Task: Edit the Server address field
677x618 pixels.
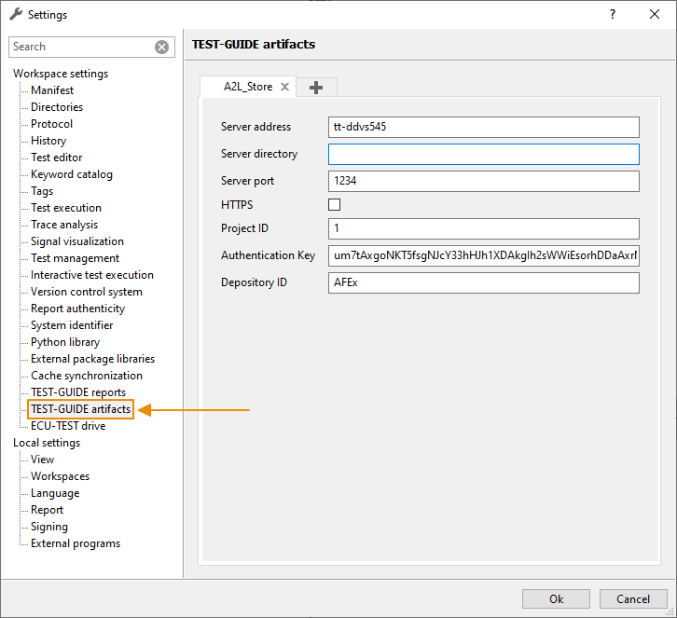Action: click(484, 127)
